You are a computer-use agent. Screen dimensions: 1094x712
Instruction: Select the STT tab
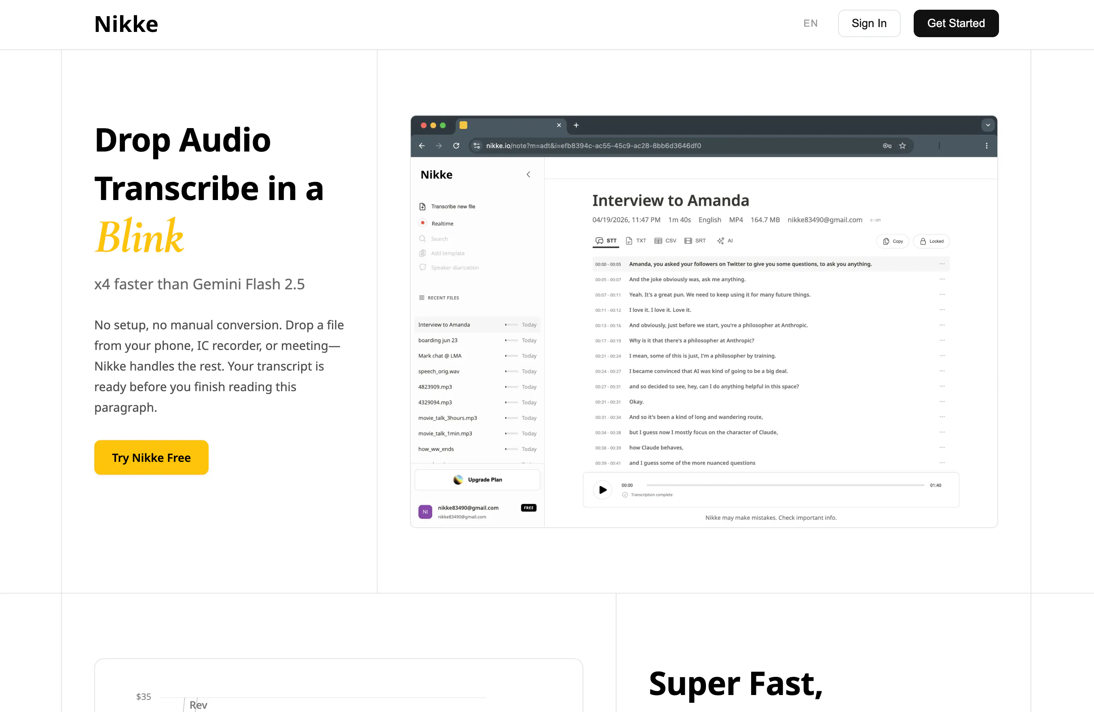point(606,241)
